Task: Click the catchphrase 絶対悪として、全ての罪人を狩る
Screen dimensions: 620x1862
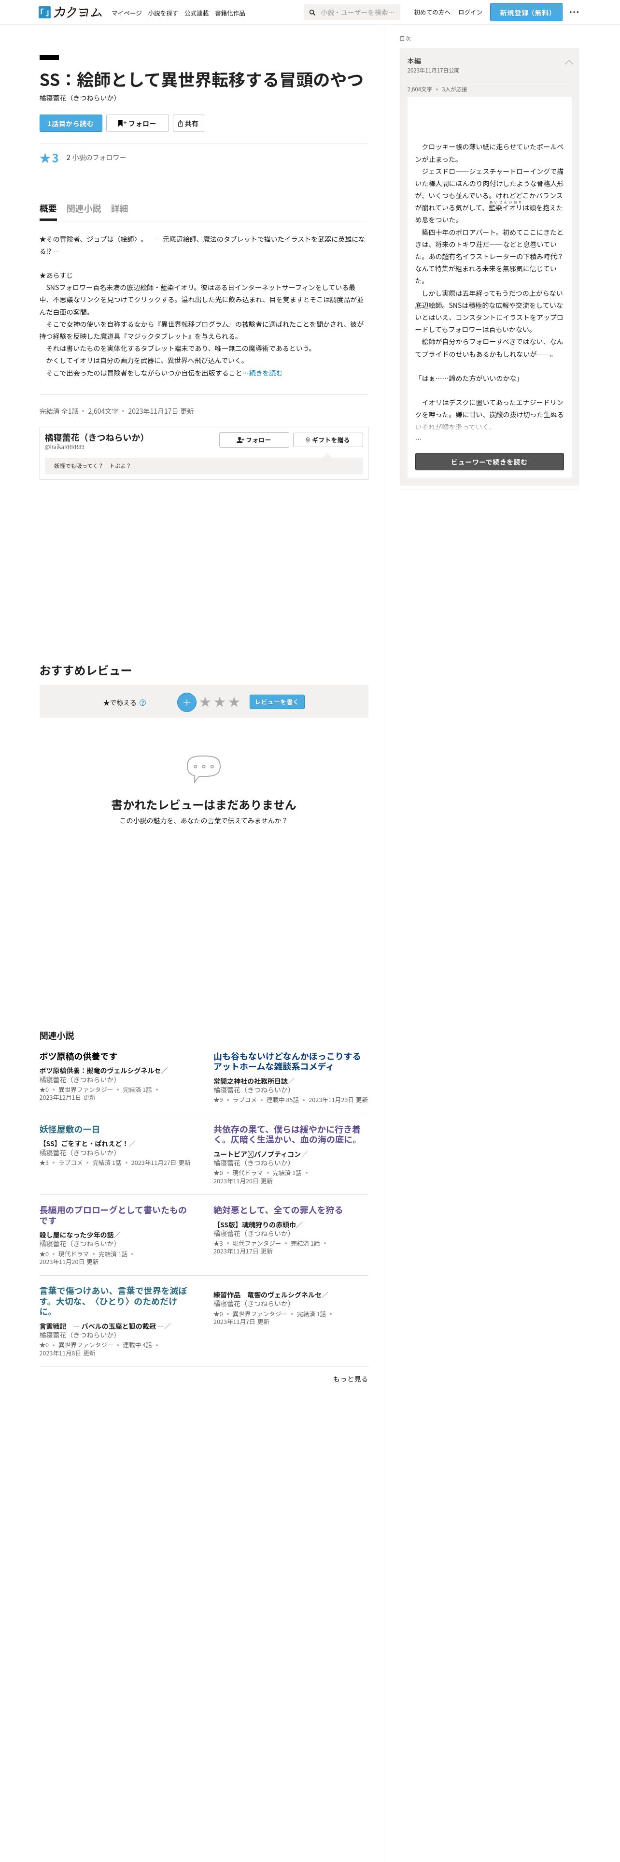Action: (278, 1211)
